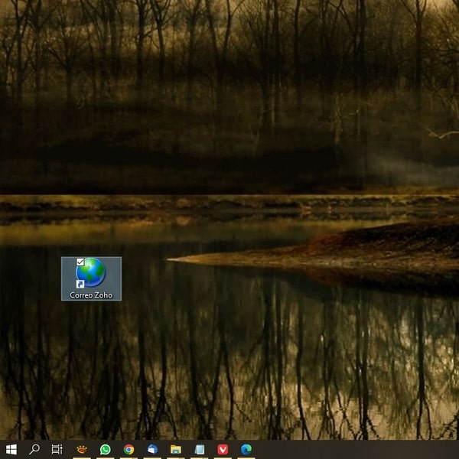The height and width of the screenshot is (459, 459).
Task: Open Task View in the taskbar
Action: click(57, 449)
